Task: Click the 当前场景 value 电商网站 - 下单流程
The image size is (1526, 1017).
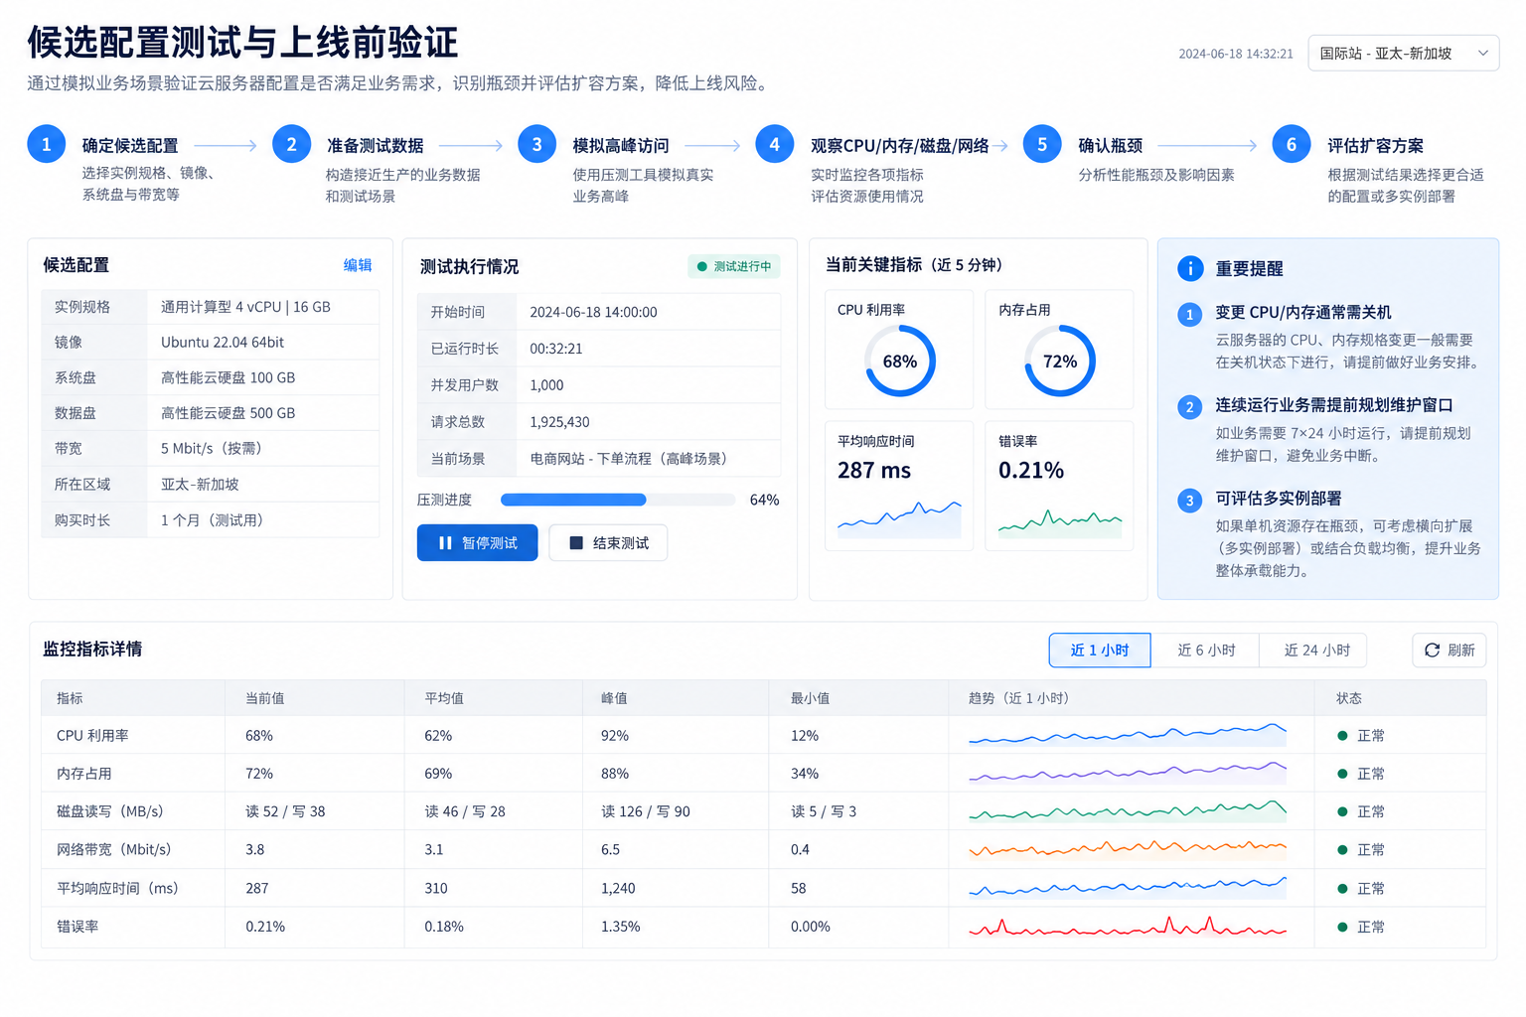Action: pos(633,459)
